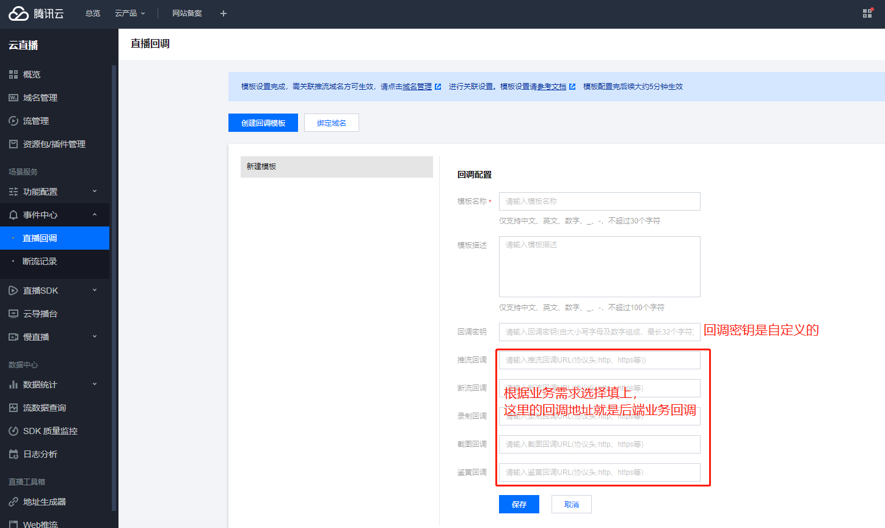Click the 云导播台 director console icon
Screen dimensions: 885x528
[13, 314]
